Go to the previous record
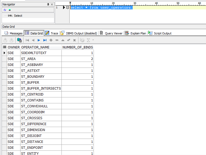 [33, 40]
